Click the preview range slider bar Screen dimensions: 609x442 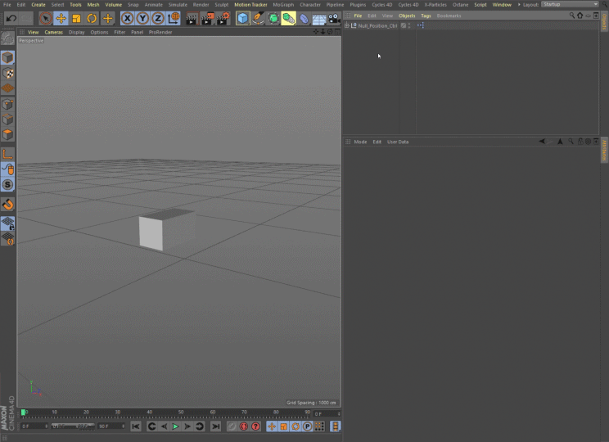73,426
